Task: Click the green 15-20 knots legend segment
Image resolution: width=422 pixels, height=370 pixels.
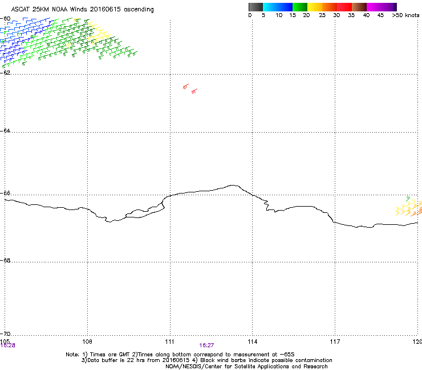Action: point(300,7)
